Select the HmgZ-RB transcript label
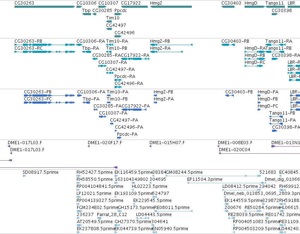300x234 pixels. [x=160, y=41]
